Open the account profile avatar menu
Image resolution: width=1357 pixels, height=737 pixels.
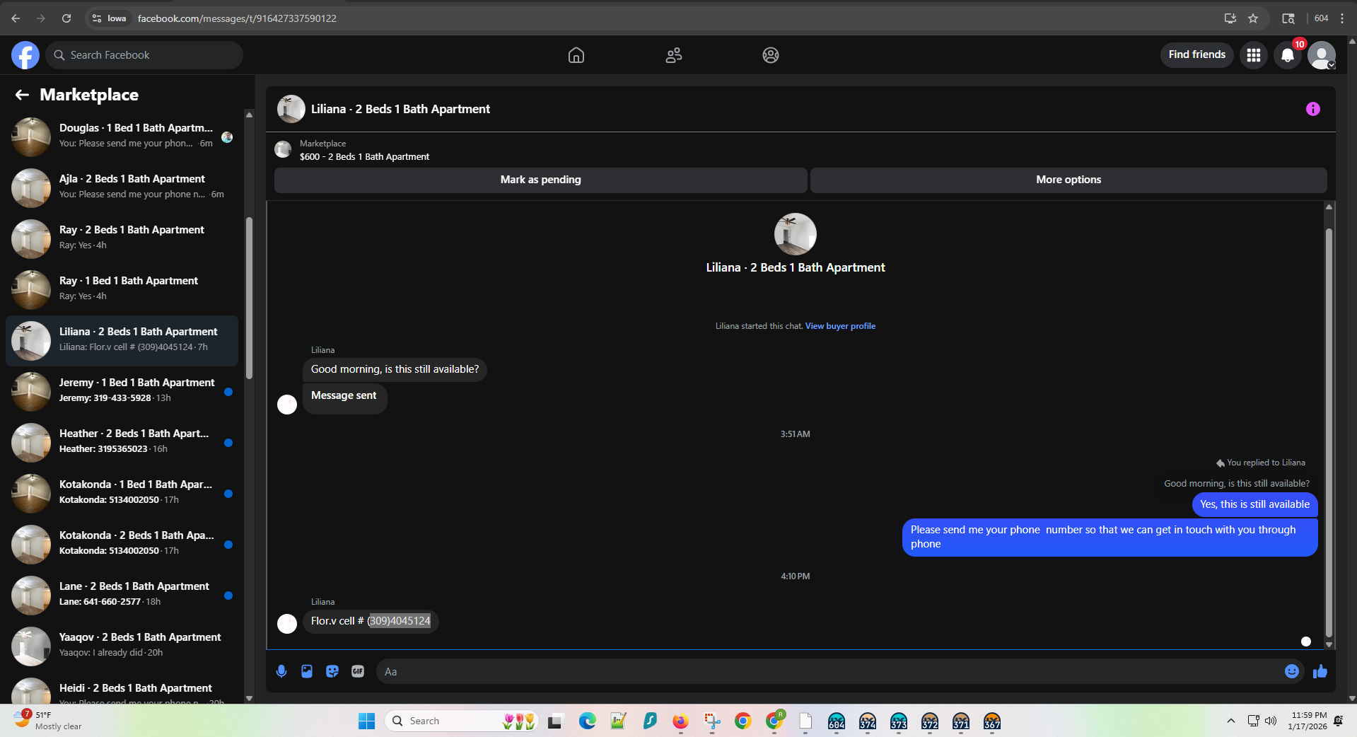(1322, 55)
